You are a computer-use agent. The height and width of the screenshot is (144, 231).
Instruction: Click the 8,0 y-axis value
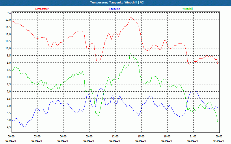(x=9, y=77)
